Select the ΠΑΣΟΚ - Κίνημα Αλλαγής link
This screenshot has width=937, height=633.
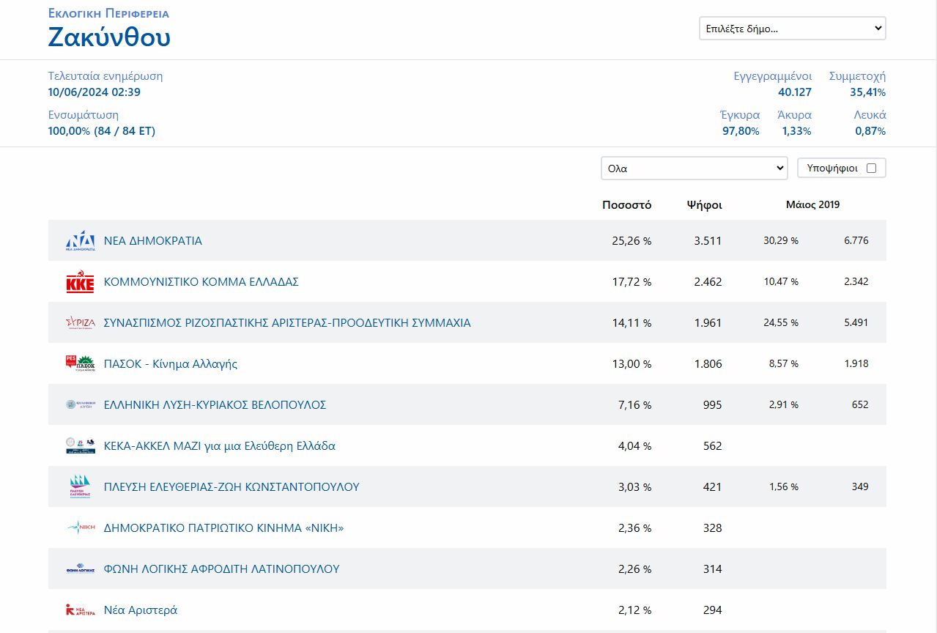pyautogui.click(x=171, y=364)
